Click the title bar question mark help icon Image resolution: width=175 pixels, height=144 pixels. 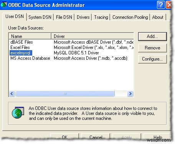click(161, 5)
